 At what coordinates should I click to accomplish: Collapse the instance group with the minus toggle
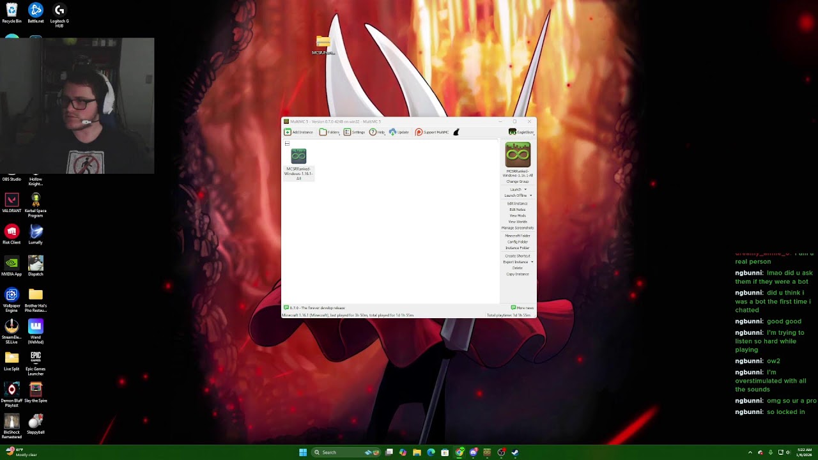(287, 143)
